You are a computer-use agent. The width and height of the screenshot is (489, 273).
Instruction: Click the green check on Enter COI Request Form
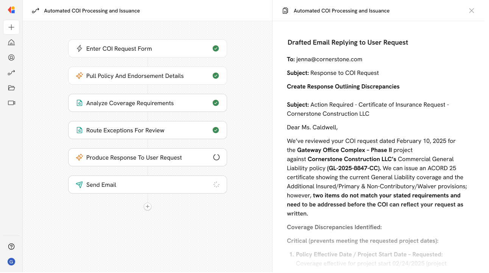216,48
